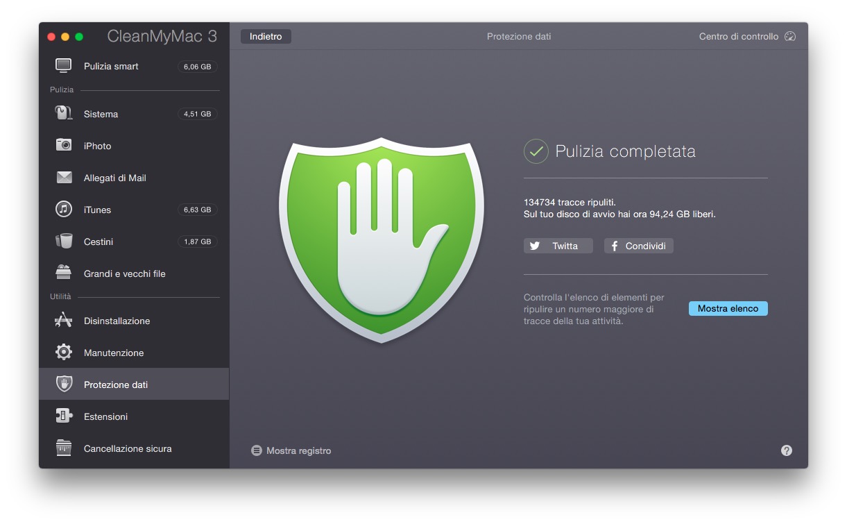
Task: Click the green zoom window button
Action: coord(79,36)
